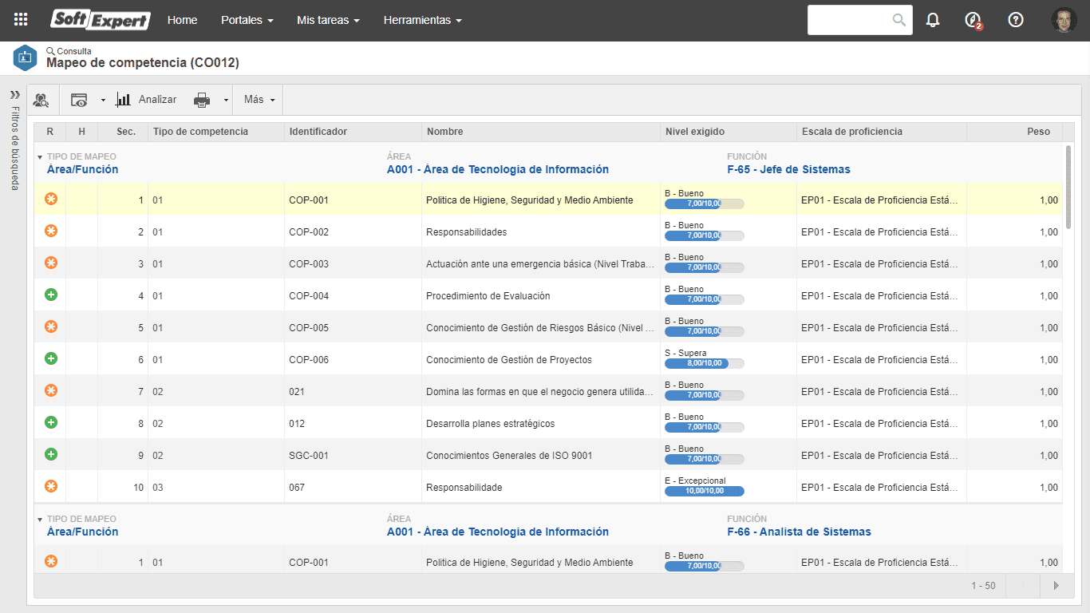Open the user profile avatar
The image size is (1090, 613).
(x=1064, y=20)
